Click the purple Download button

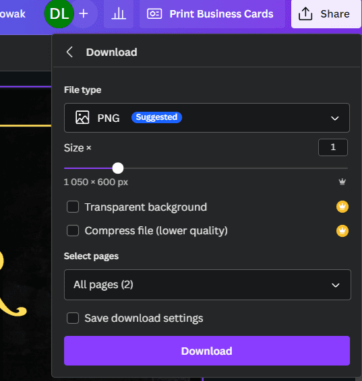pos(207,351)
